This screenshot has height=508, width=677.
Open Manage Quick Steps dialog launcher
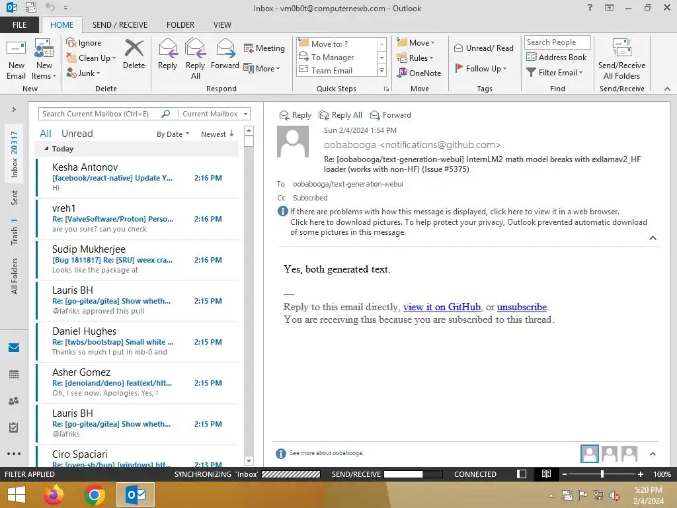coord(386,89)
